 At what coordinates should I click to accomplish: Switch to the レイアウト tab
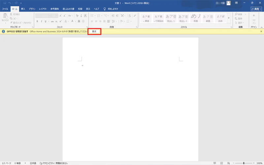coord(43,9)
